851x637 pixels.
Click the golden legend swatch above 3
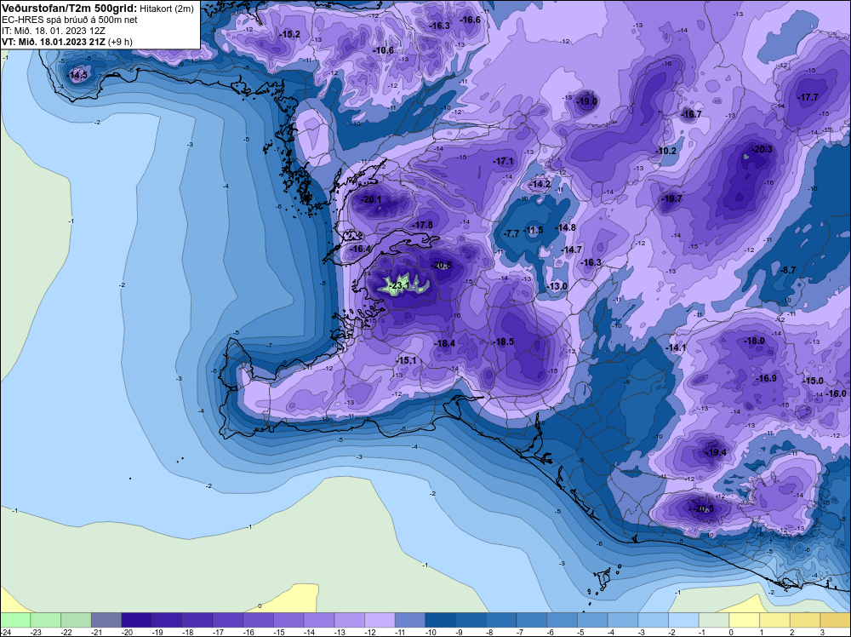(x=836, y=620)
